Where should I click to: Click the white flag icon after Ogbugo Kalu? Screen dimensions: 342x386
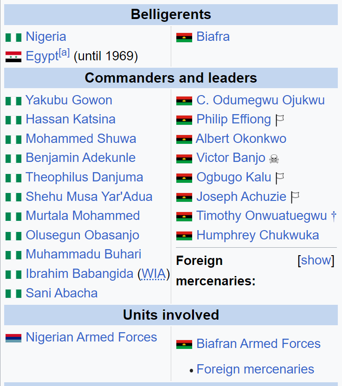[279, 178]
